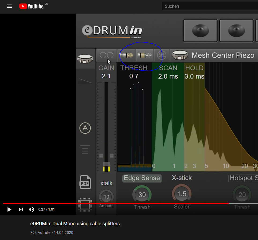Open the snare drum sidebar tab
Viewport: 258px width, 240px height.
pyautogui.click(x=85, y=59)
